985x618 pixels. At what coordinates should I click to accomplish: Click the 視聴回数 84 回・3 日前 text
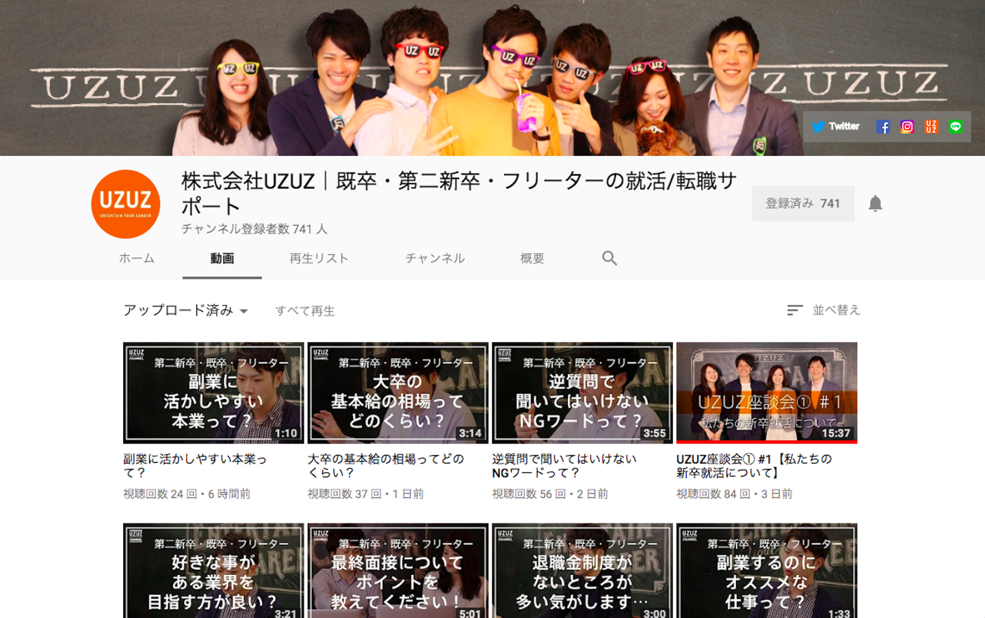[x=735, y=494]
